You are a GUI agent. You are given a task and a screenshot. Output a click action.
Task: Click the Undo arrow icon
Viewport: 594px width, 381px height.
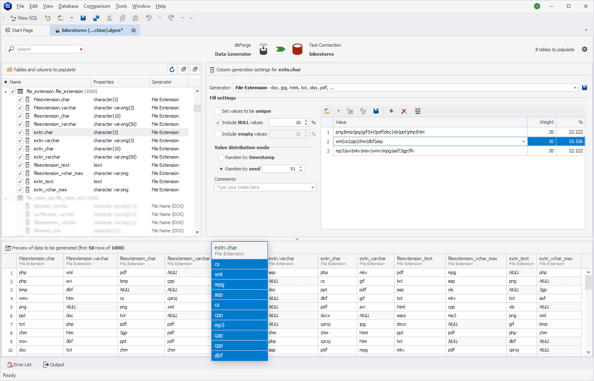[x=149, y=18]
